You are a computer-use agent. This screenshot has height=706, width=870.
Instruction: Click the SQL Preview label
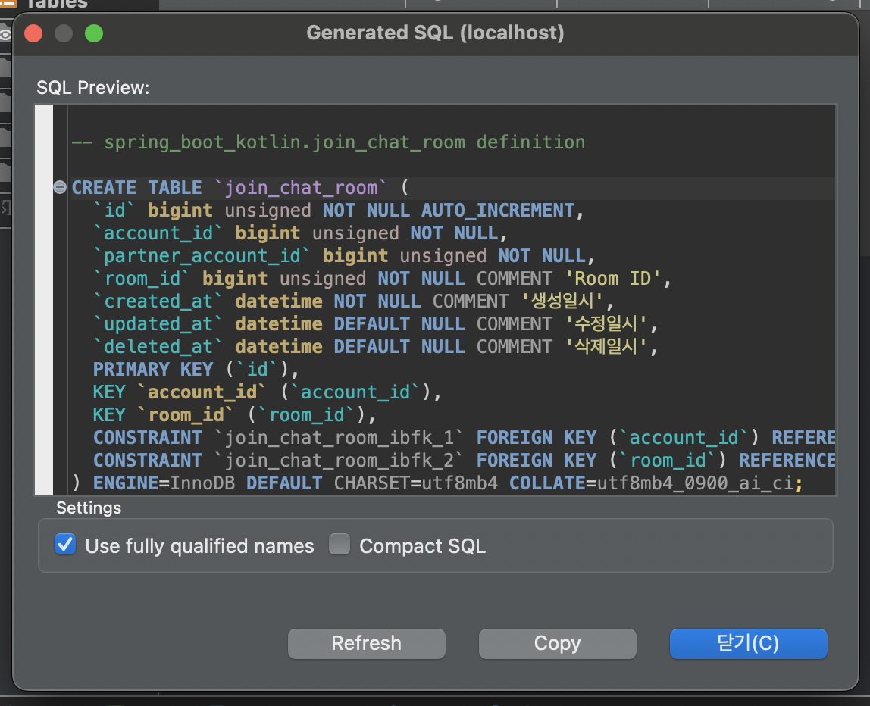(x=92, y=88)
